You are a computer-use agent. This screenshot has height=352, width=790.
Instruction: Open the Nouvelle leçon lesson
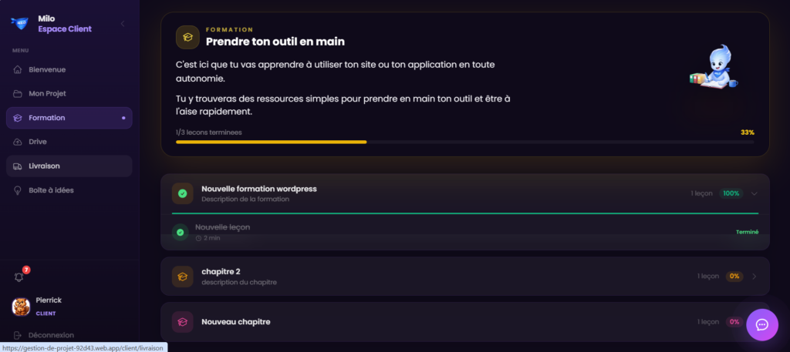click(x=223, y=227)
